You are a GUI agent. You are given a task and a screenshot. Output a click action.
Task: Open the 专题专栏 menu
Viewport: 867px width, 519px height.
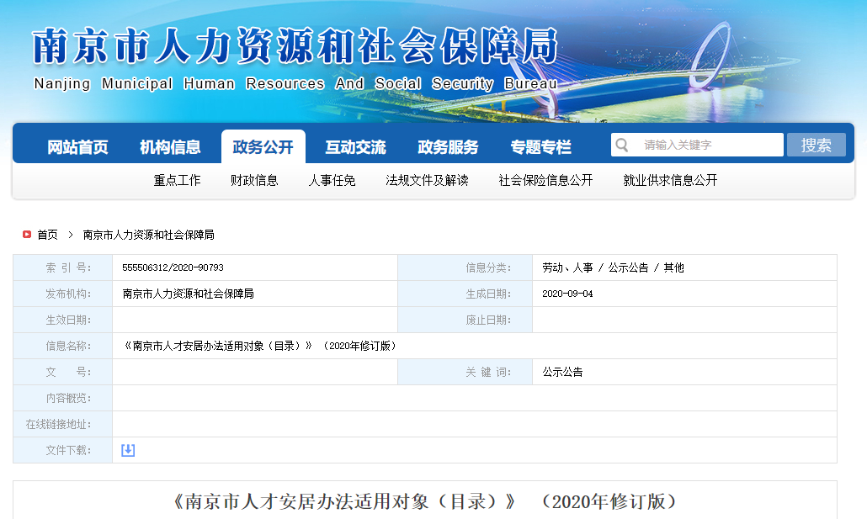[x=540, y=147]
